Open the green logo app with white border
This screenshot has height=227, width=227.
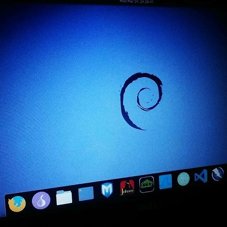pos(146,184)
